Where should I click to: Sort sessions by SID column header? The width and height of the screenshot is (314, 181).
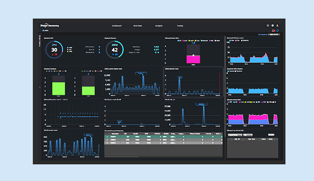(125, 134)
